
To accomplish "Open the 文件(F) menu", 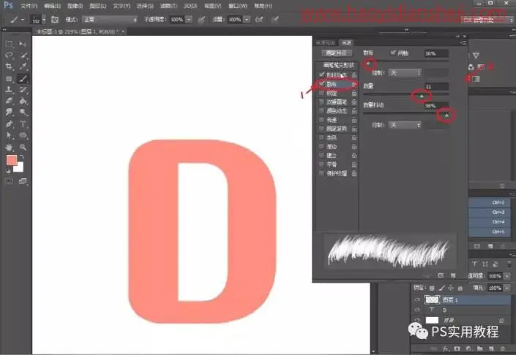I will pyautogui.click(x=29, y=6).
